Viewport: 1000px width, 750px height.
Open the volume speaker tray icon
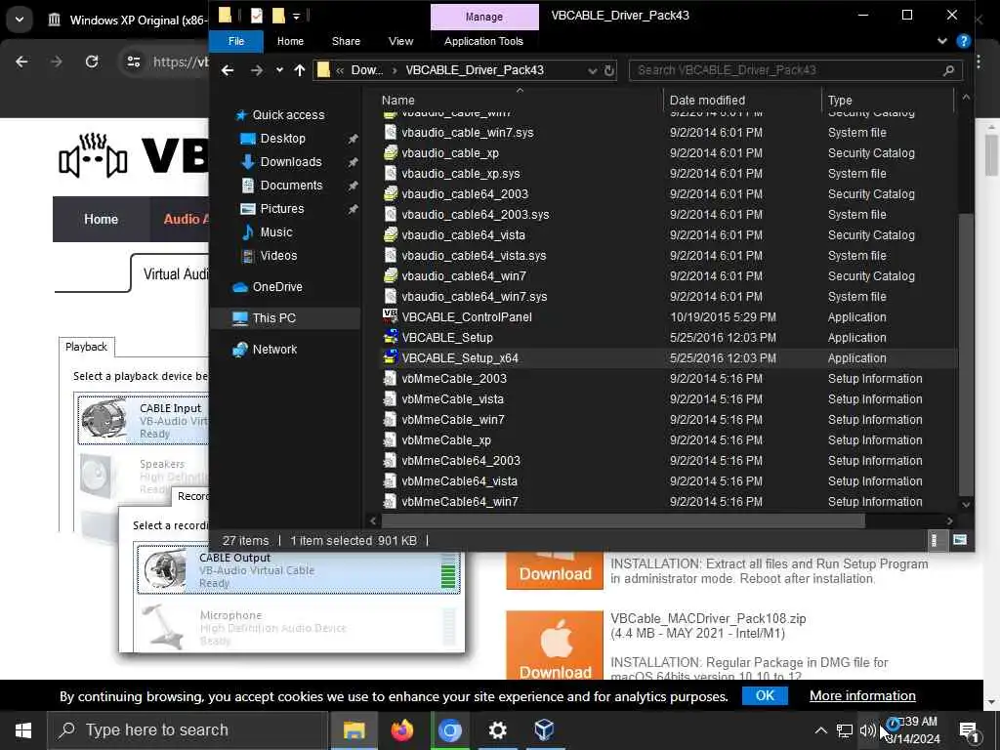pos(867,730)
